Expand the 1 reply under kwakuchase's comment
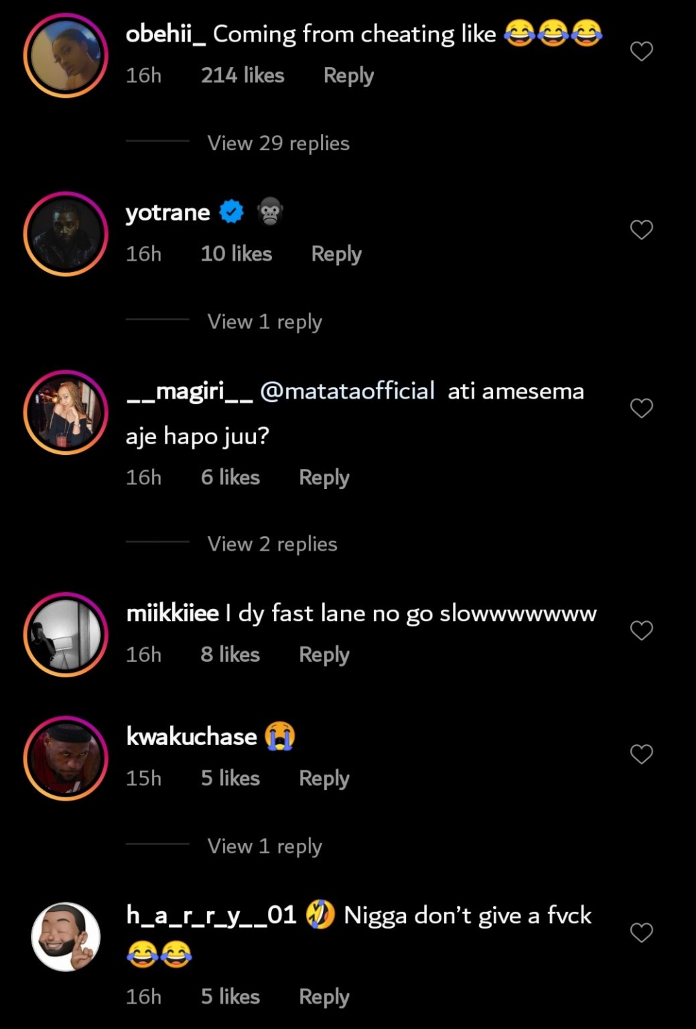This screenshot has width=696, height=1029. click(x=265, y=846)
